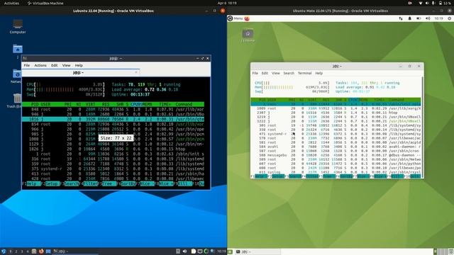Viewport: 454px width, 255px height.
Task: Open VirtualBox Machine app menu in top bar
Action: [x=45, y=3]
